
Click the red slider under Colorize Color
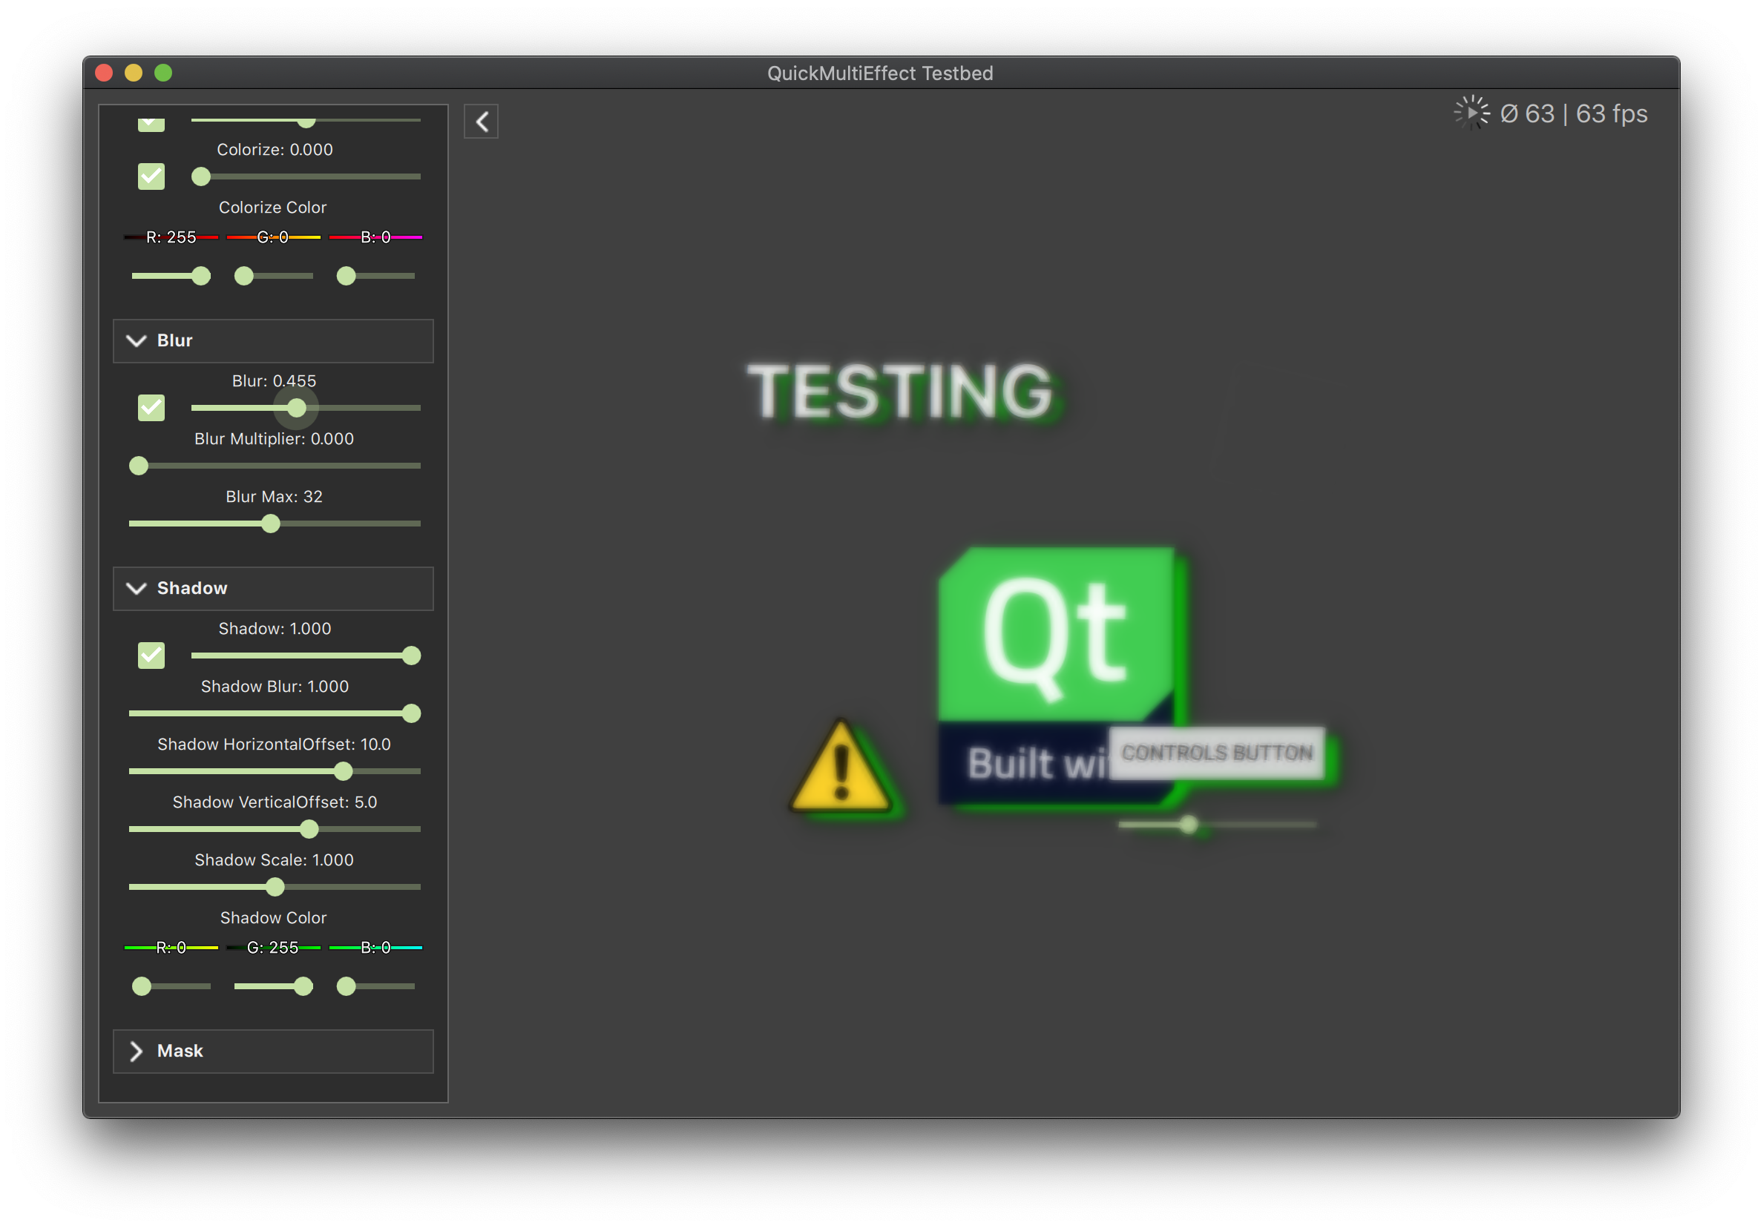(202, 276)
